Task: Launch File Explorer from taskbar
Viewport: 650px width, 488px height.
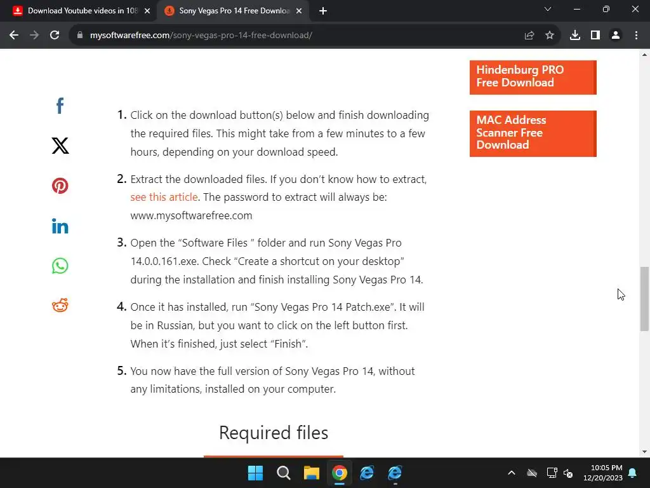Action: (x=311, y=473)
